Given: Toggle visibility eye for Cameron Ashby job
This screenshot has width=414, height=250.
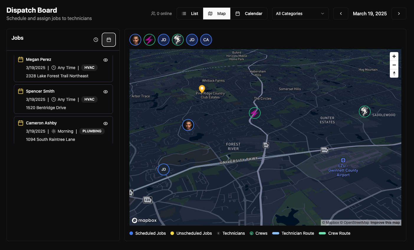Looking at the screenshot, I should click(106, 124).
